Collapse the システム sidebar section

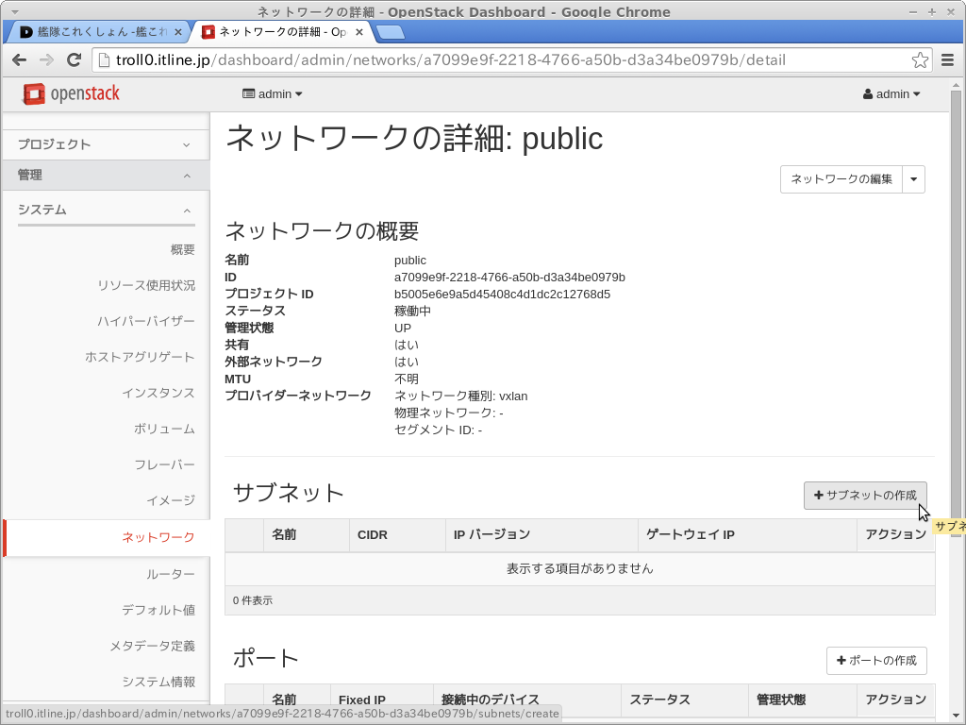(x=104, y=210)
